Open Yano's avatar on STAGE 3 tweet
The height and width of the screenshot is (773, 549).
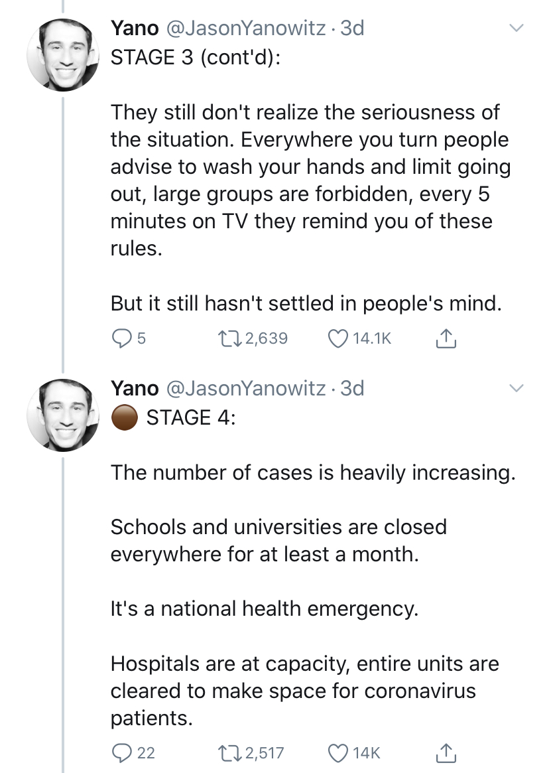(x=63, y=53)
